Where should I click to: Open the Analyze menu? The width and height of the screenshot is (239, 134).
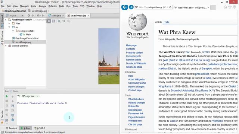pyautogui.click(x=42, y=6)
